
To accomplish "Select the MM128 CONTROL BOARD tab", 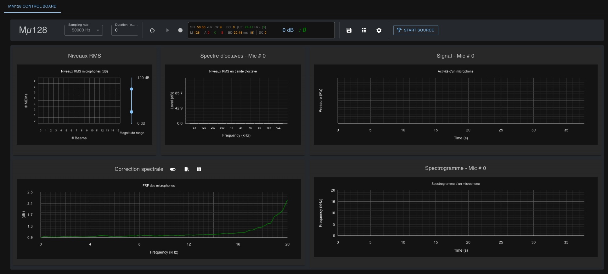I will [x=32, y=6].
